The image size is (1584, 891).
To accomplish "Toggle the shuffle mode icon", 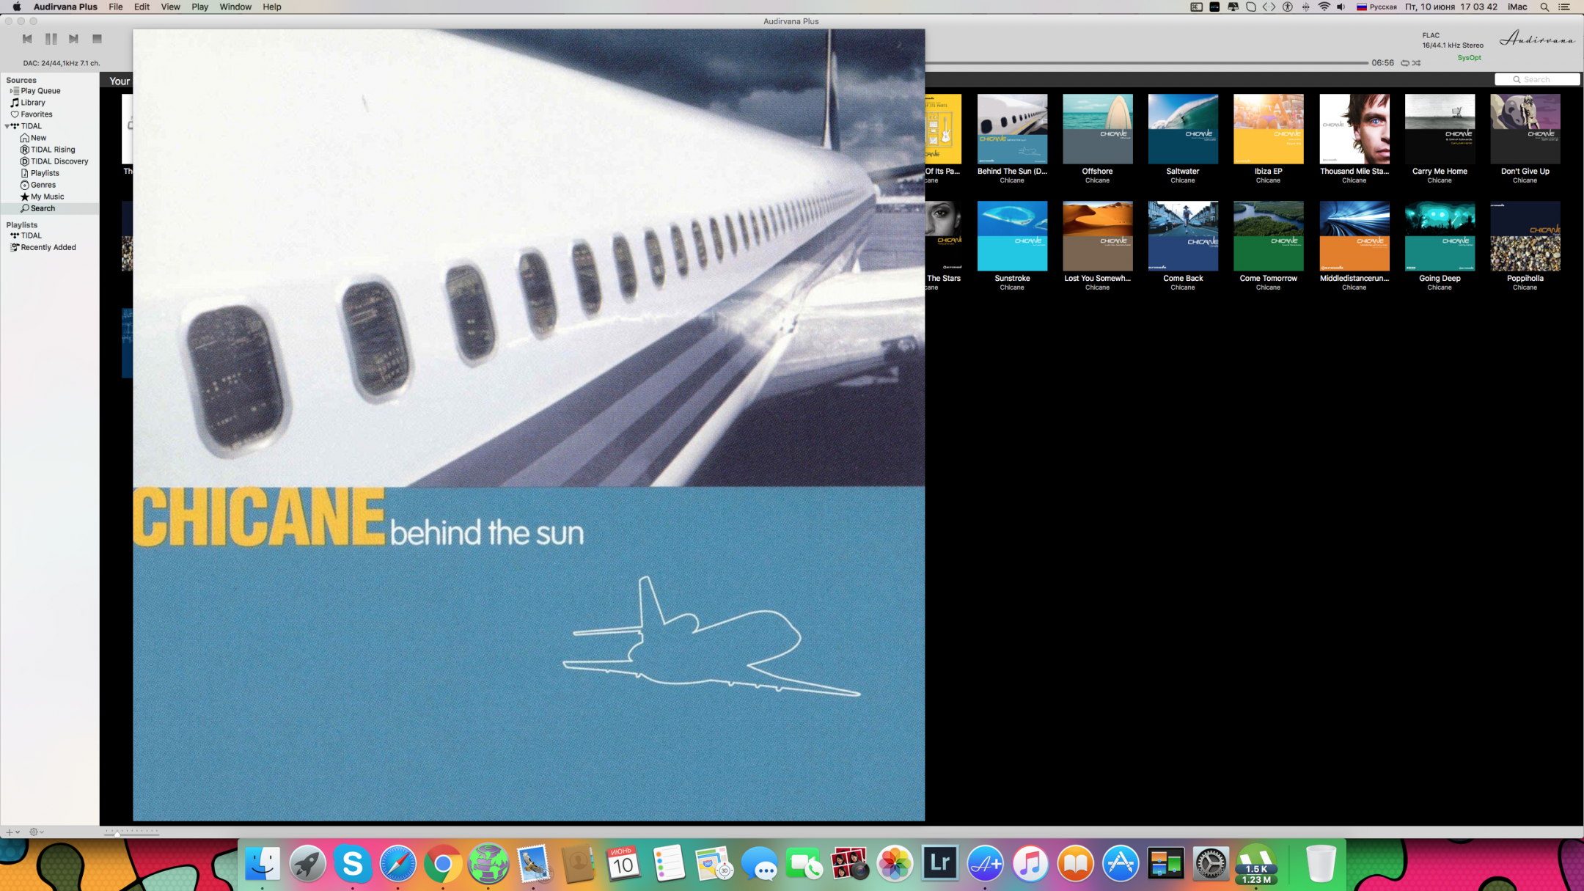I will (x=1417, y=63).
